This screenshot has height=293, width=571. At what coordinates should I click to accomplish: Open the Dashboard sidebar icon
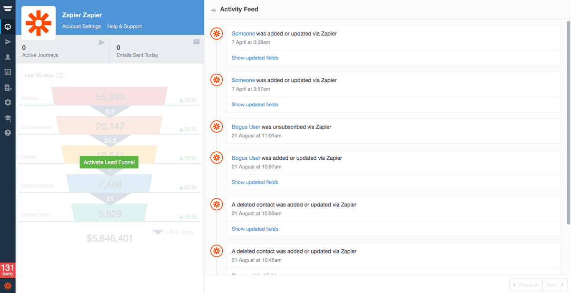point(8,27)
